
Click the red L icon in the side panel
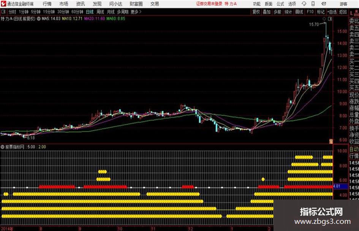351,13
